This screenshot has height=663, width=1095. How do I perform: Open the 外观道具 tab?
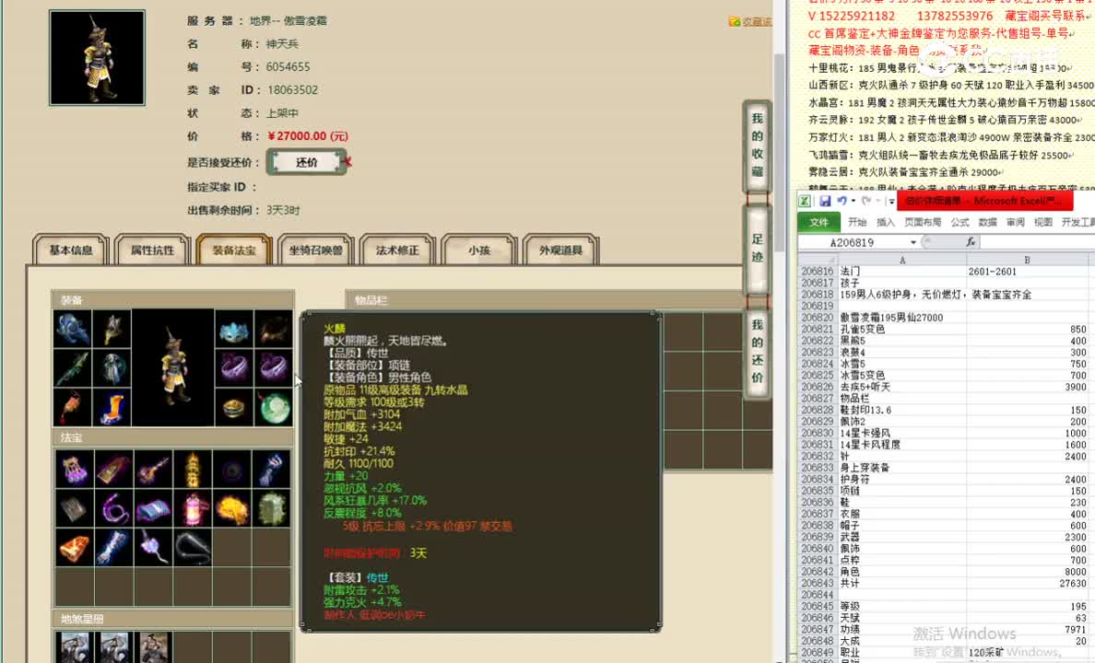tap(560, 250)
